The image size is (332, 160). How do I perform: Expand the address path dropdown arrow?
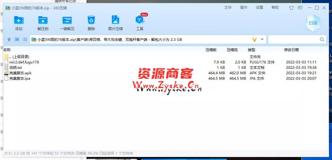click(x=262, y=39)
